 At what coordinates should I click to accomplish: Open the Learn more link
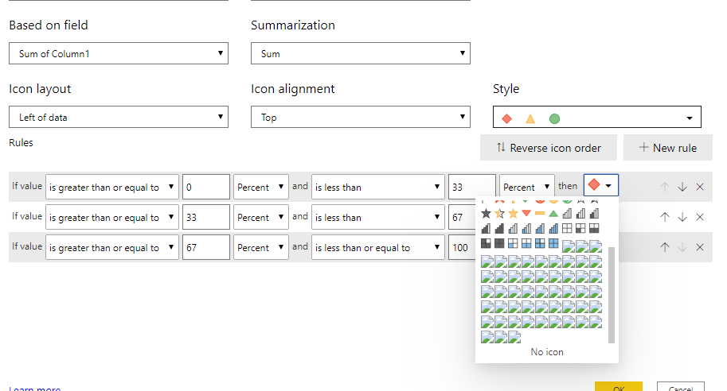click(x=35, y=388)
